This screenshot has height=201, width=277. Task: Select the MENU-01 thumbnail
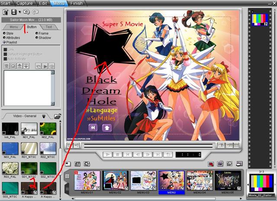coord(87,181)
